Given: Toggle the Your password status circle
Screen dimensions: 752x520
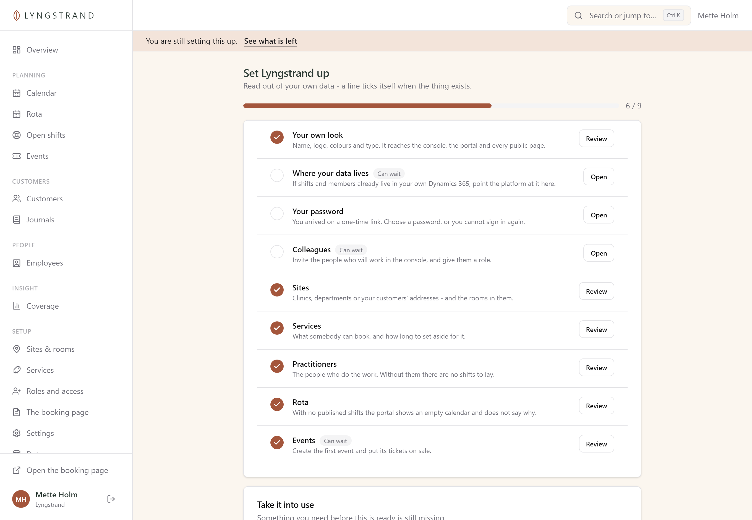Looking at the screenshot, I should tap(277, 214).
